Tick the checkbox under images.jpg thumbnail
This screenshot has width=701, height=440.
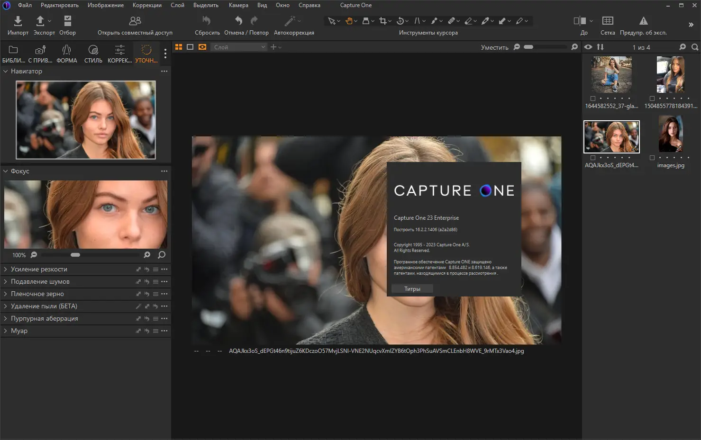(652, 158)
